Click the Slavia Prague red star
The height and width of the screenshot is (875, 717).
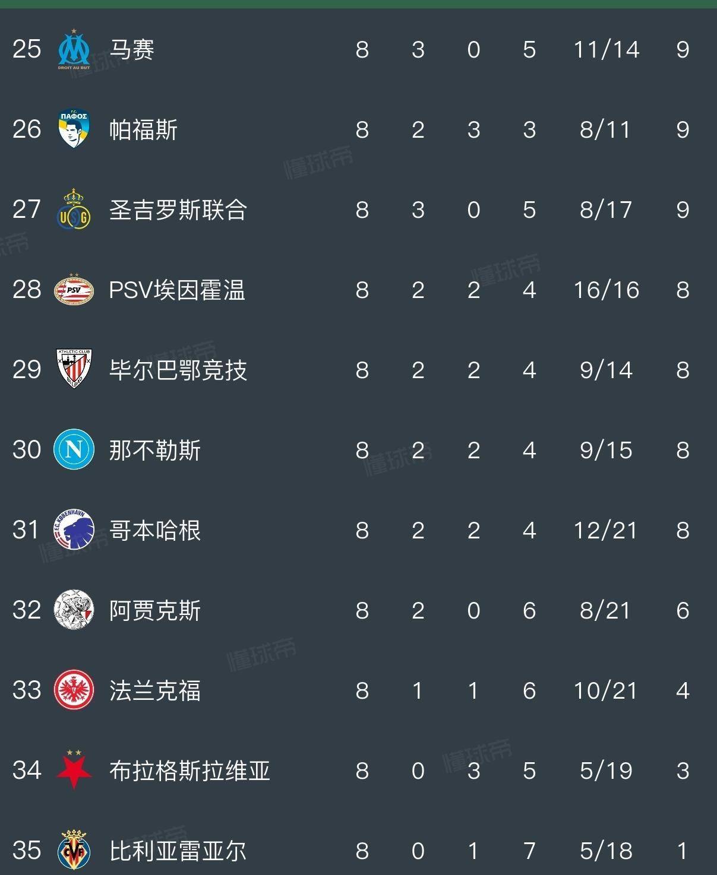[74, 770]
